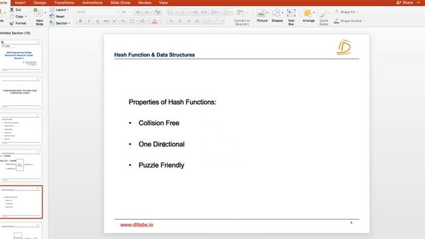Open the Layout dropdown
Viewport: 425px width, 239px height.
(68, 10)
